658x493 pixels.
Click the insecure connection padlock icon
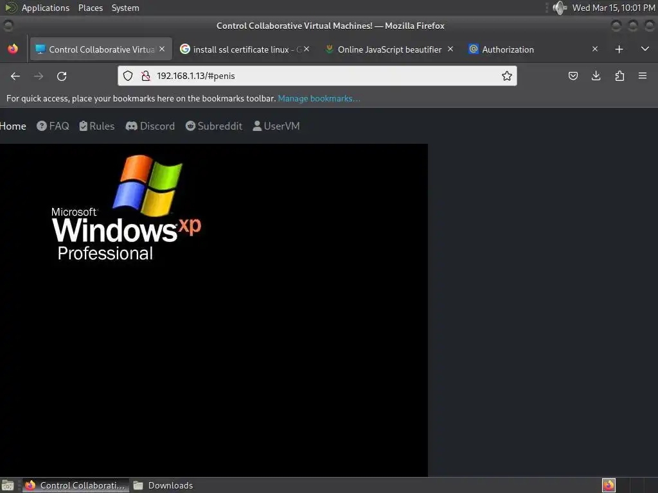(146, 76)
